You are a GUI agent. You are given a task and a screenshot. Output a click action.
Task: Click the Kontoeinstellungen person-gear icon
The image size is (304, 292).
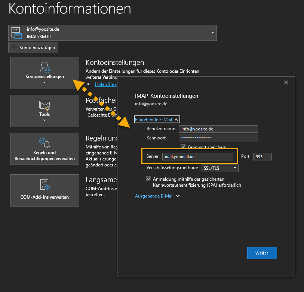(x=44, y=68)
